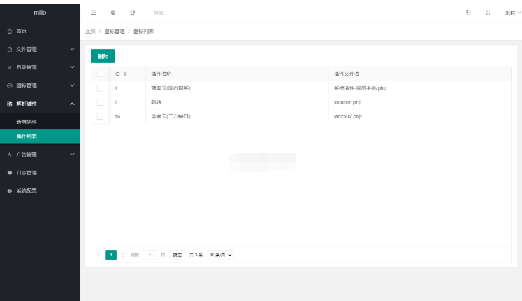
Task: Expand the 目录管理 menu chevron
Action: tap(72, 67)
